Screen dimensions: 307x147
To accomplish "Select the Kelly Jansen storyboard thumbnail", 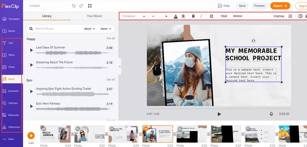I will [56, 134].
